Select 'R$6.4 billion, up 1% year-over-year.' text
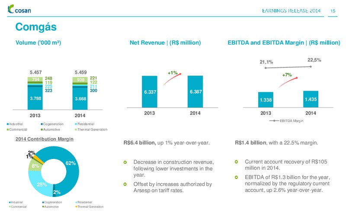 (167, 143)
